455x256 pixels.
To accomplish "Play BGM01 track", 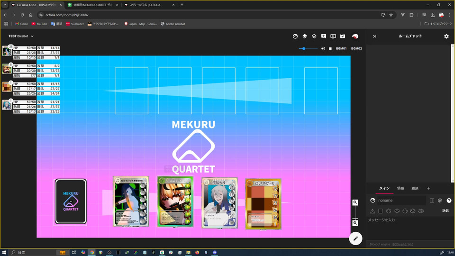I will 341,48.
